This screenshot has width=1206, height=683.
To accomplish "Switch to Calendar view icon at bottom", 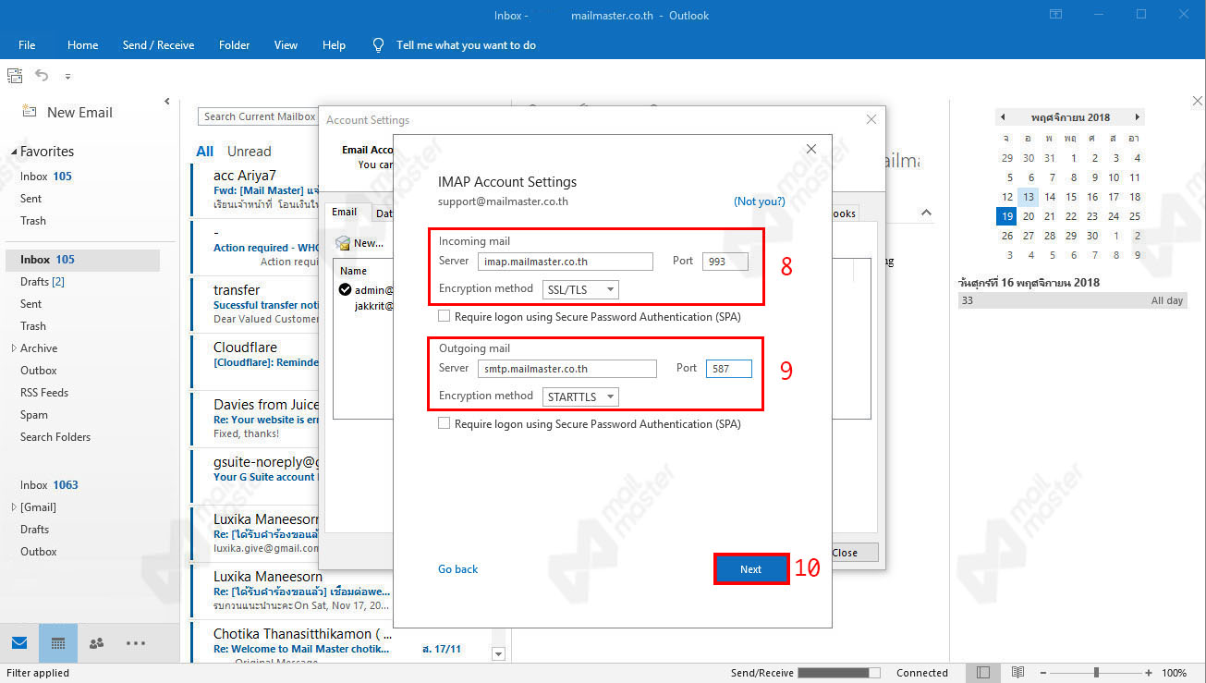I will point(58,643).
